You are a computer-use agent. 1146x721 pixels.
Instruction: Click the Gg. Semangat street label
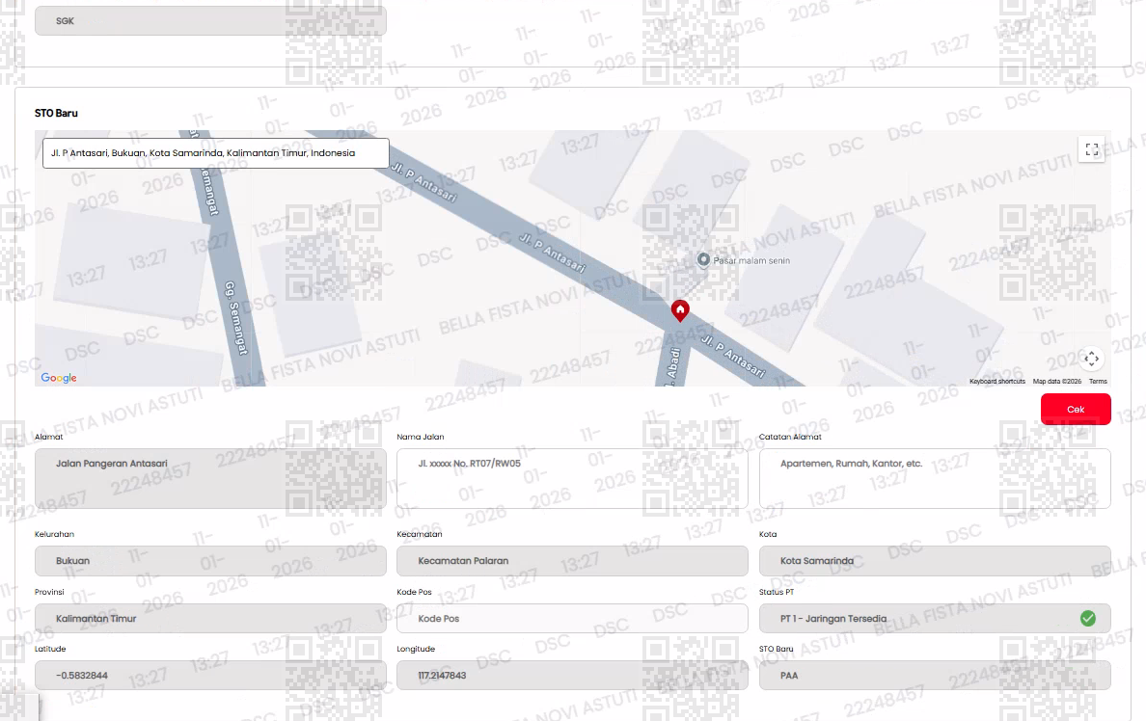tap(235, 318)
